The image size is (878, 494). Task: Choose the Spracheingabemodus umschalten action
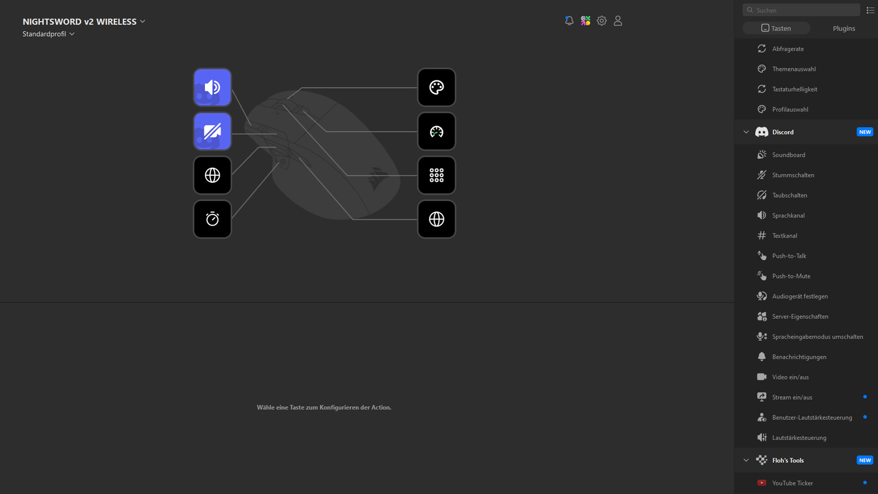(806, 337)
